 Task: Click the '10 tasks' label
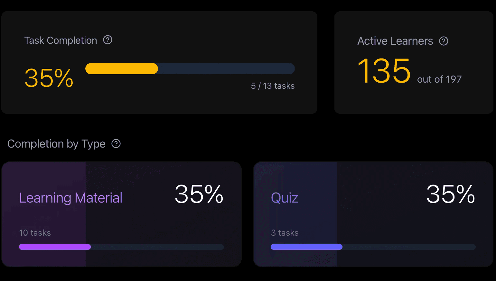(35, 233)
